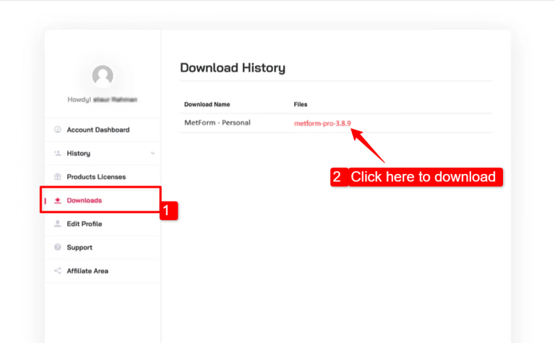Go to Products Licenses in sidebar
The height and width of the screenshot is (343, 555).
click(96, 177)
